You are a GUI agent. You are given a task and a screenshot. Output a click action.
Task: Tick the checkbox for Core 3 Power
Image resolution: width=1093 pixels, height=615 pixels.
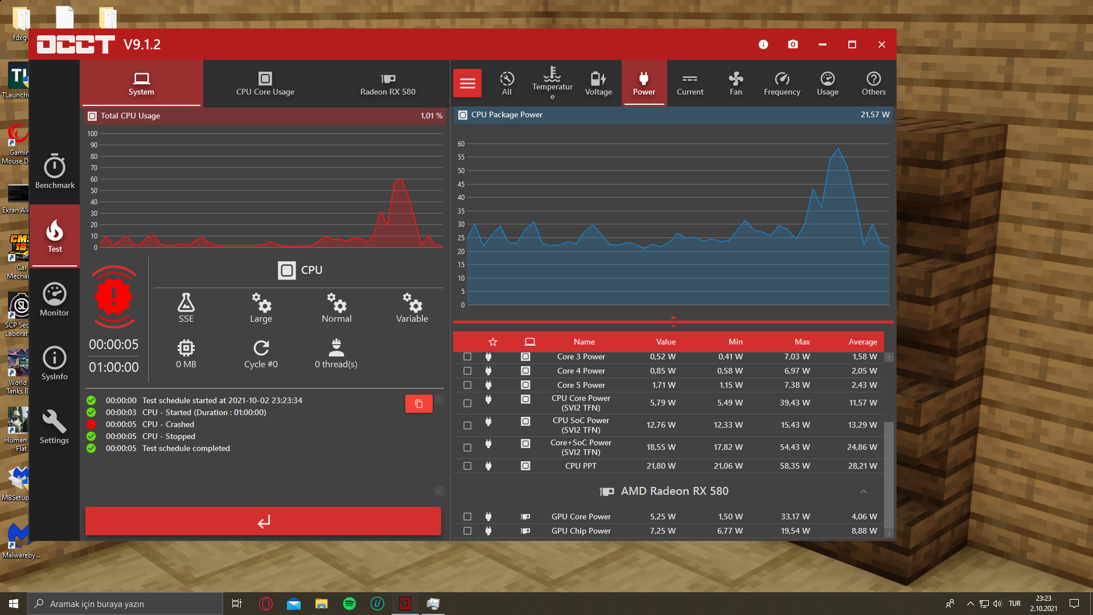coord(467,356)
